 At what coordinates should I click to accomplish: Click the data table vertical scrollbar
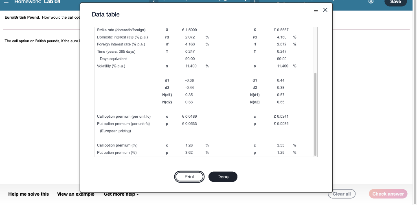[316, 114]
